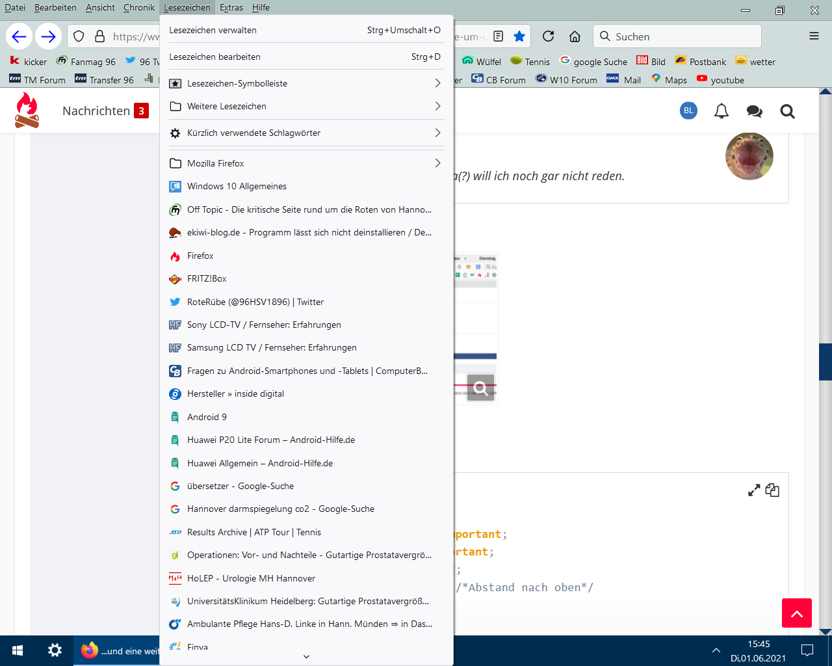Open forum notifications bell
This screenshot has height=666, width=832.
(721, 111)
